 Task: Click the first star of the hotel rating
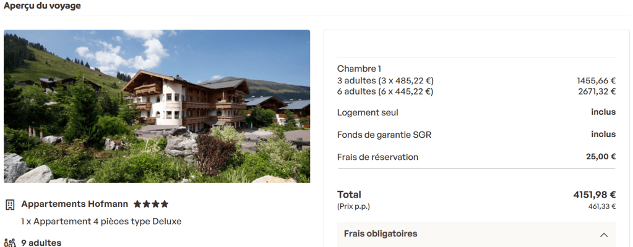coord(137,204)
